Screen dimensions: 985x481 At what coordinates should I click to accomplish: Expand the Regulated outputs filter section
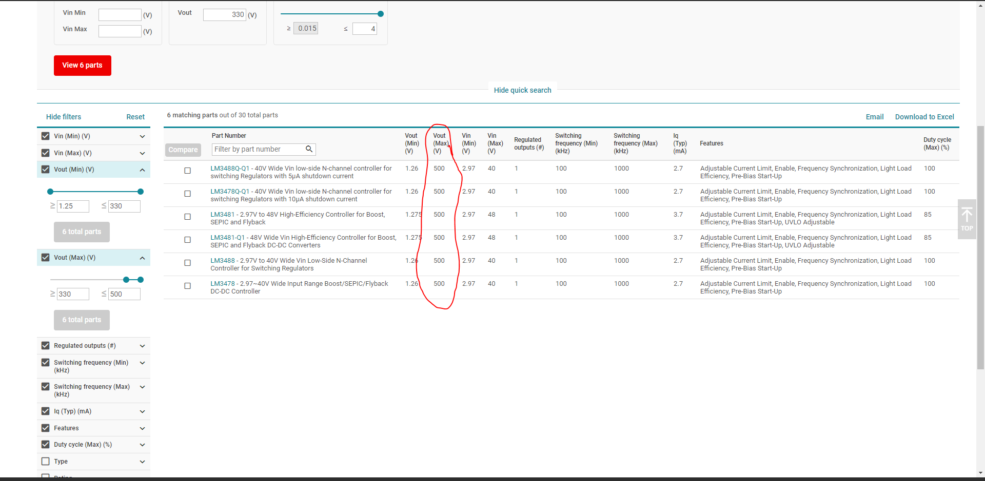143,346
